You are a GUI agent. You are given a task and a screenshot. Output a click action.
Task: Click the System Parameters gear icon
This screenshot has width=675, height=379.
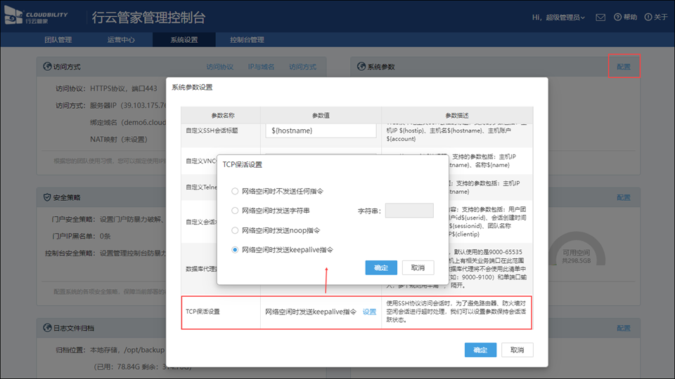coord(360,67)
